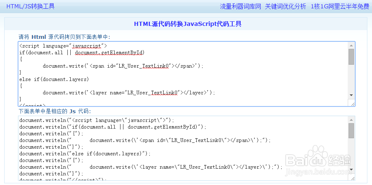Image resolution: width=372 pixels, height=185 pixels.
Task: Click the down arrow of Js textarea scrollbar
Action: 351,170
